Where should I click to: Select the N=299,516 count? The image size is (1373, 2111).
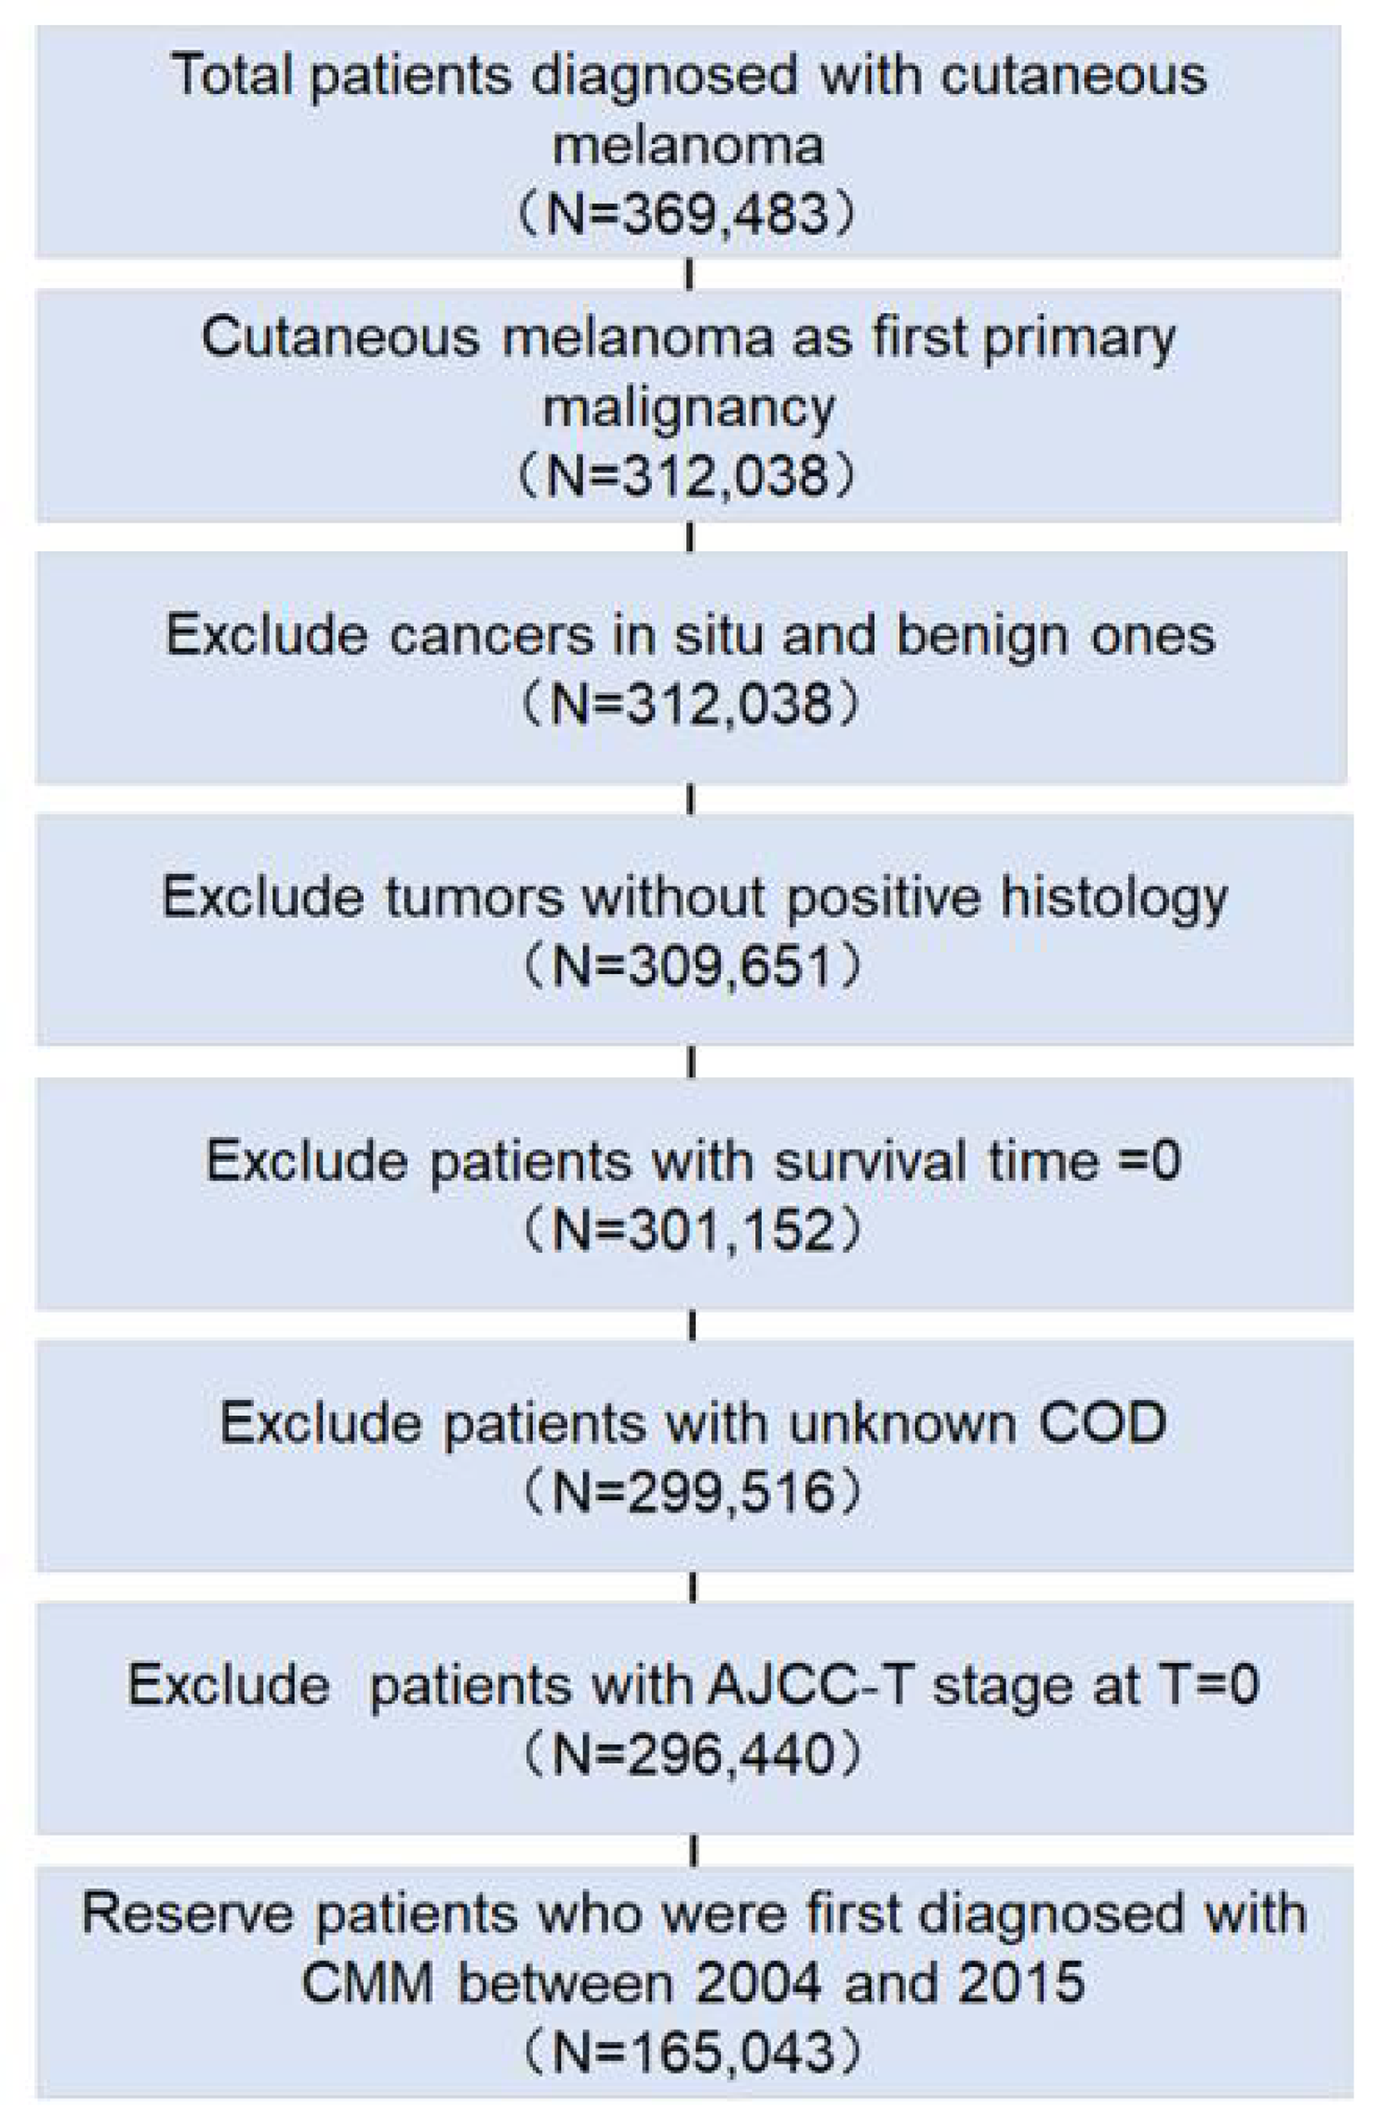(692, 1492)
